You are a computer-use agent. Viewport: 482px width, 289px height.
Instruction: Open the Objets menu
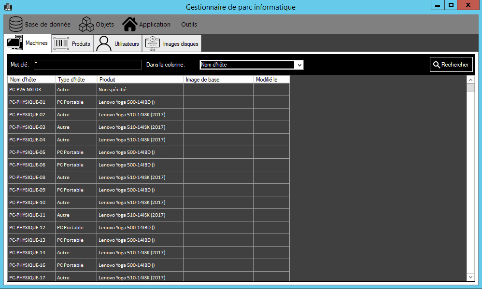click(96, 24)
